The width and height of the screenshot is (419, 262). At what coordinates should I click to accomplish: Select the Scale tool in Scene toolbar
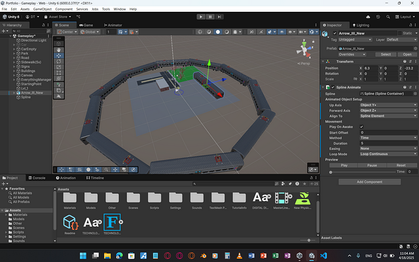pyautogui.click(x=59, y=67)
